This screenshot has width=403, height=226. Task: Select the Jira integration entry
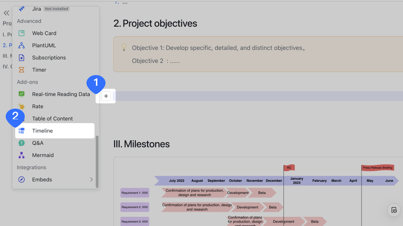coord(36,8)
